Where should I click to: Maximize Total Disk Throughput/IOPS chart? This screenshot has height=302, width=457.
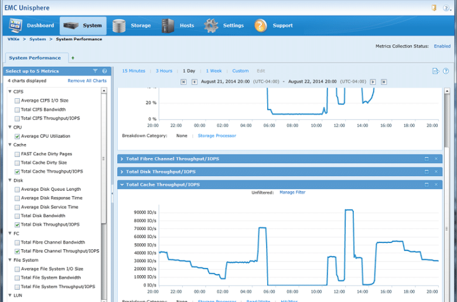[427, 171]
